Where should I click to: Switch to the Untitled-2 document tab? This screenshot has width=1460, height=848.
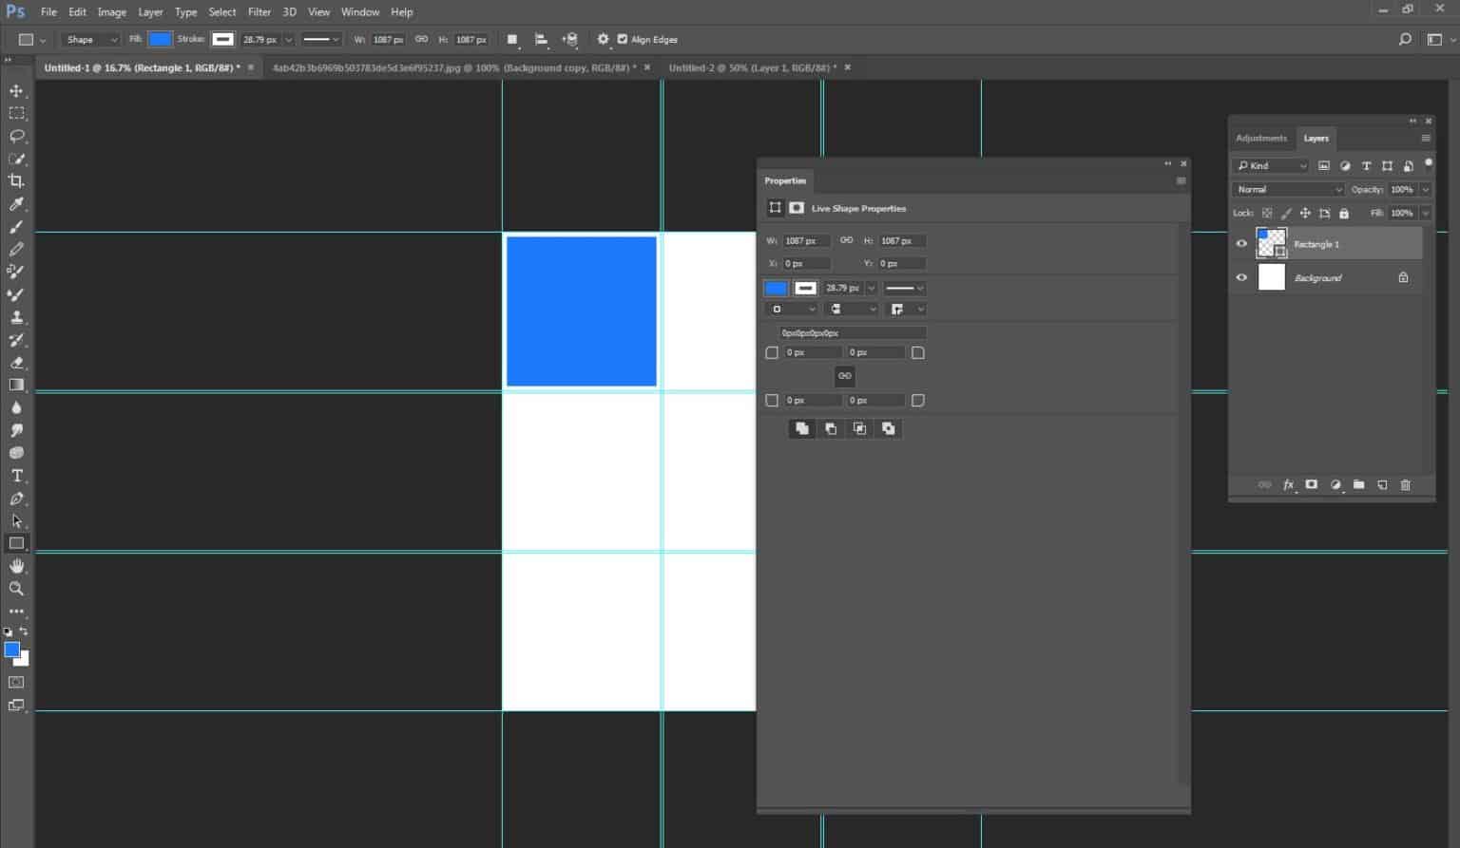coord(752,67)
